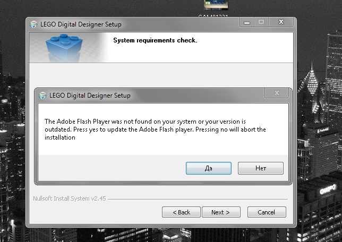The height and width of the screenshot is (242, 342).
Task: Close the main Setup installer window
Action: pyautogui.click(x=281, y=22)
